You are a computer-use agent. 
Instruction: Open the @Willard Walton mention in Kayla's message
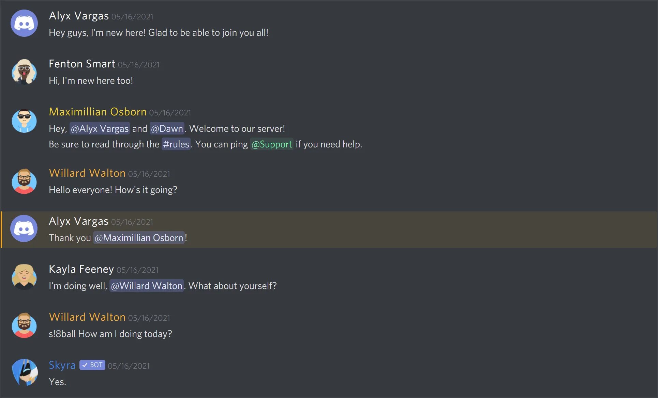coord(147,286)
